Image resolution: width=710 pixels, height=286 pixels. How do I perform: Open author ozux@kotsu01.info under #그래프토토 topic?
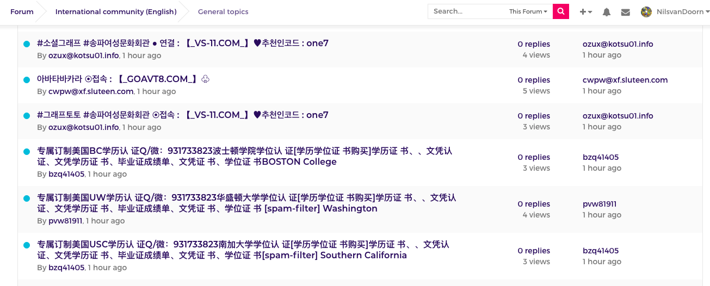pyautogui.click(x=83, y=127)
